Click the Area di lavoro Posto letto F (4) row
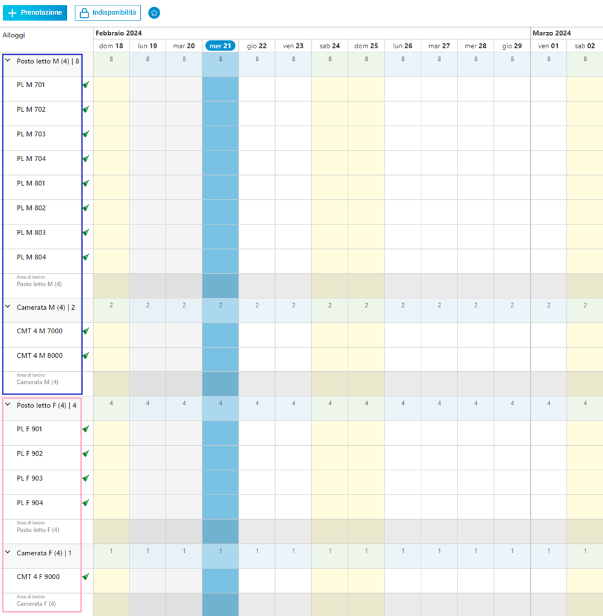This screenshot has height=616, width=603. 38,527
